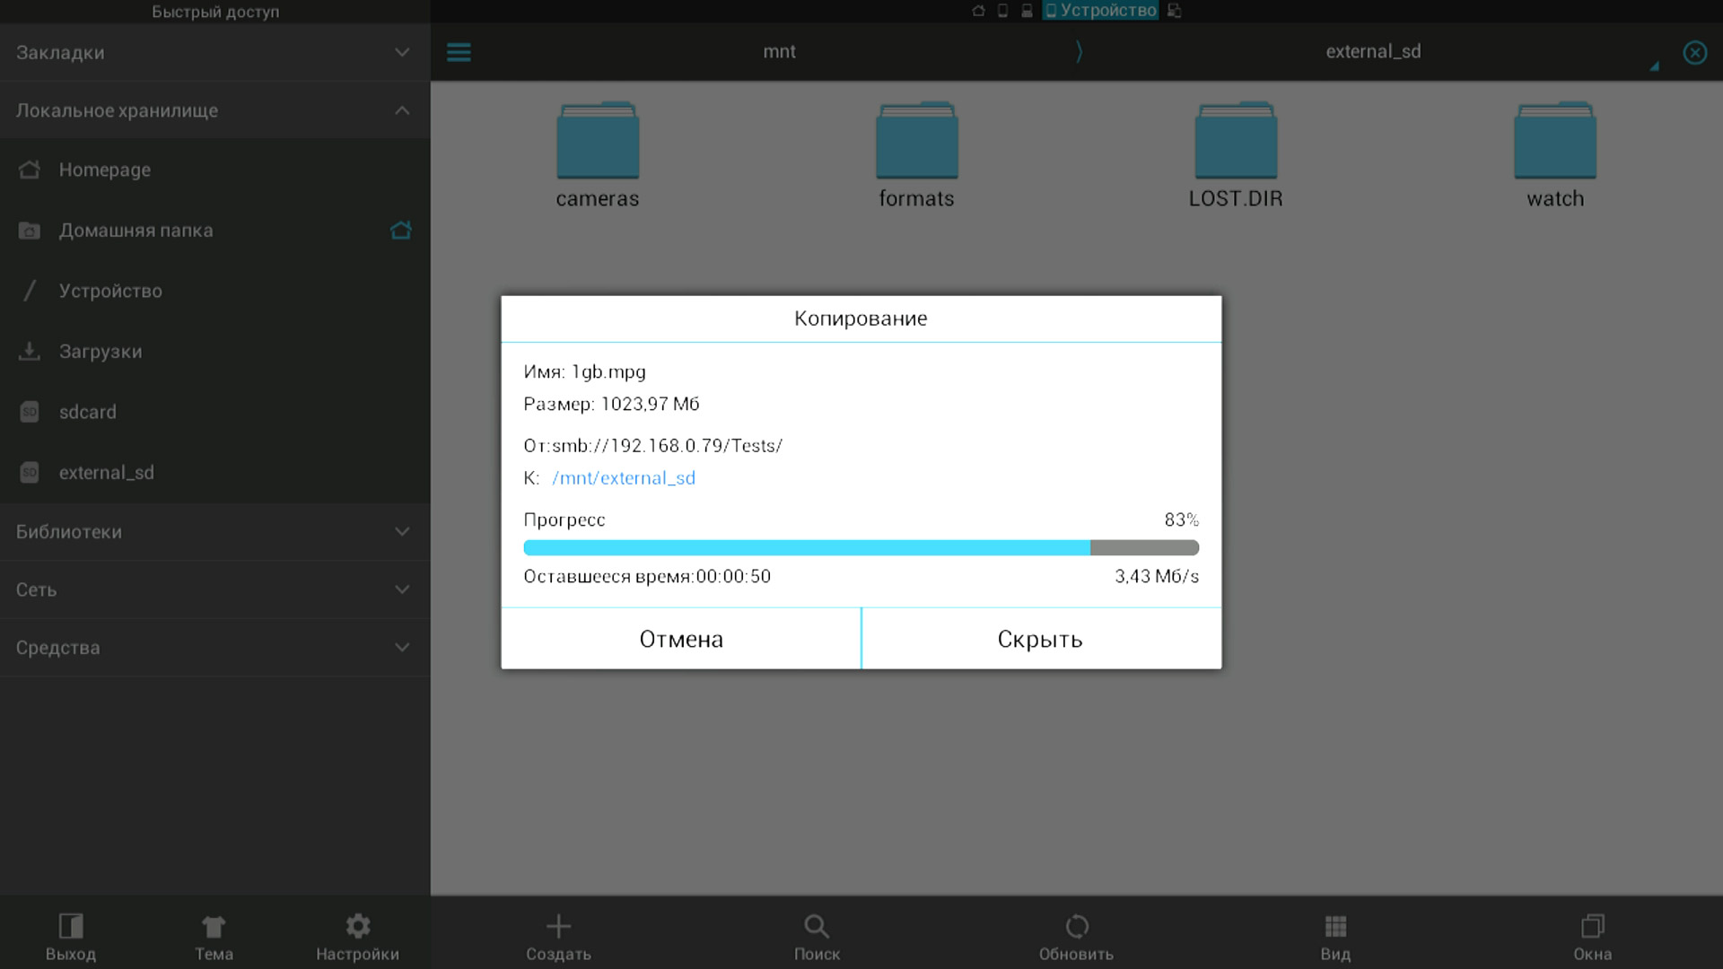Screen dimensions: 1723x969
Task: Click the Создать plus icon
Action: click(x=558, y=926)
